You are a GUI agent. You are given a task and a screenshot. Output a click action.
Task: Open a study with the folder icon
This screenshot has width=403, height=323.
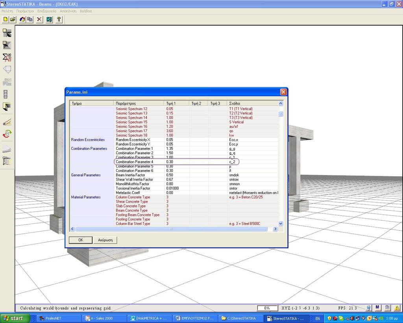pyautogui.click(x=13, y=19)
